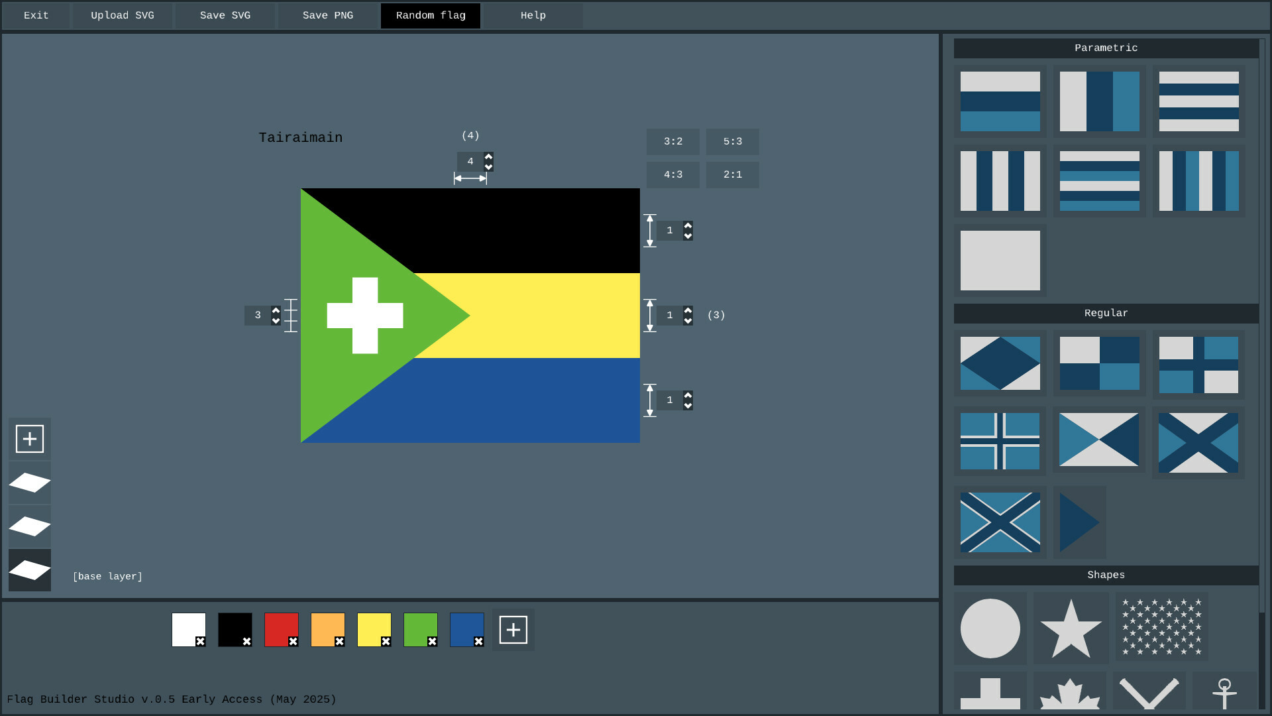Increase stripe count with up arrow
Image resolution: width=1272 pixels, height=716 pixels.
[276, 310]
